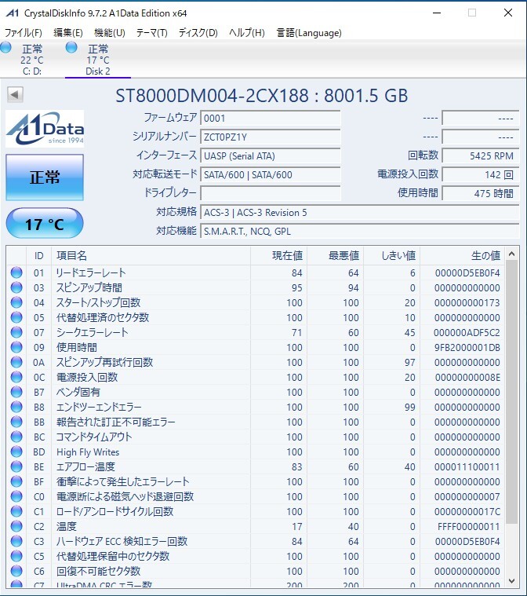Click status circle for row C0 電源断による磁気ヘッド退避回数
527x596 pixels.
(16, 496)
